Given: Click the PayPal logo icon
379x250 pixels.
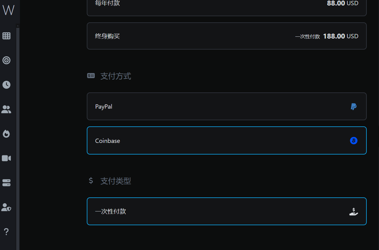Looking at the screenshot, I should (354, 106).
